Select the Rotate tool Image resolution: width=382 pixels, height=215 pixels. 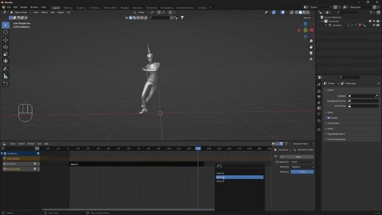pyautogui.click(x=5, y=47)
